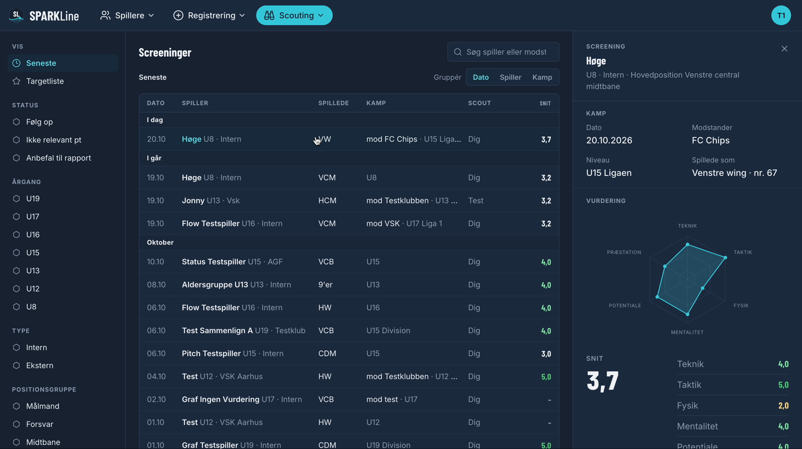This screenshot has width=802, height=449.
Task: Click the search magnifier icon
Action: (x=458, y=52)
